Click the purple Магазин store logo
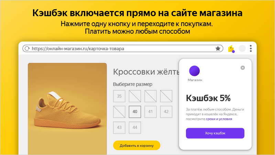The image size is (275, 155). point(194,71)
